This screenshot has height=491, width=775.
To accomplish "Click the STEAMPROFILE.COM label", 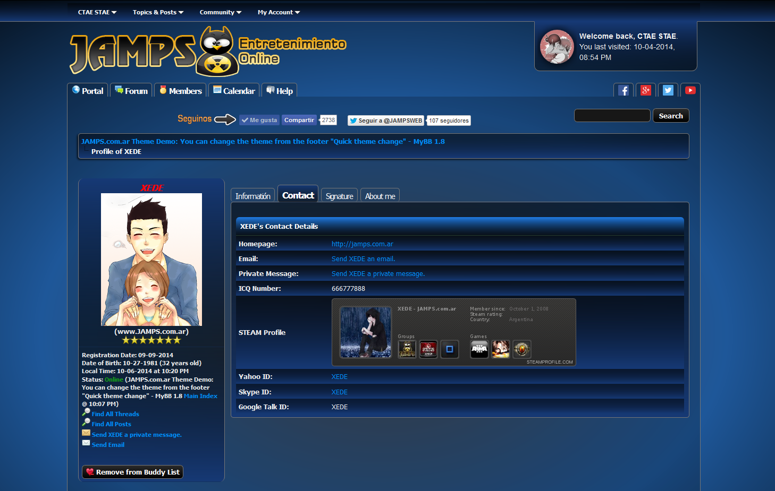I will coord(550,362).
